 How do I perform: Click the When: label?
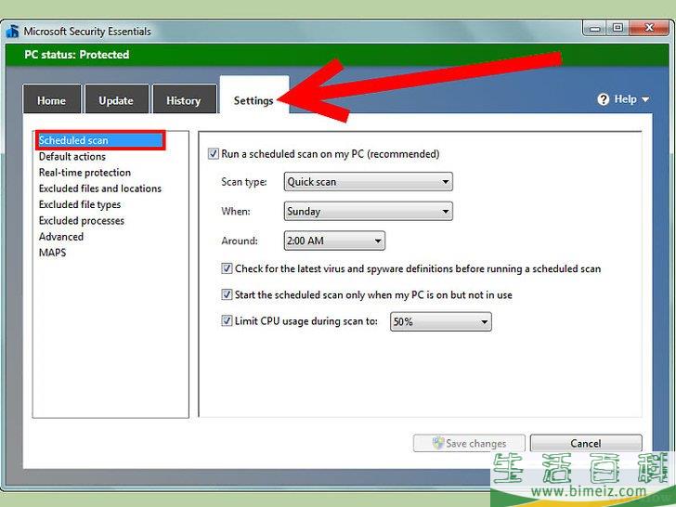[236, 212]
